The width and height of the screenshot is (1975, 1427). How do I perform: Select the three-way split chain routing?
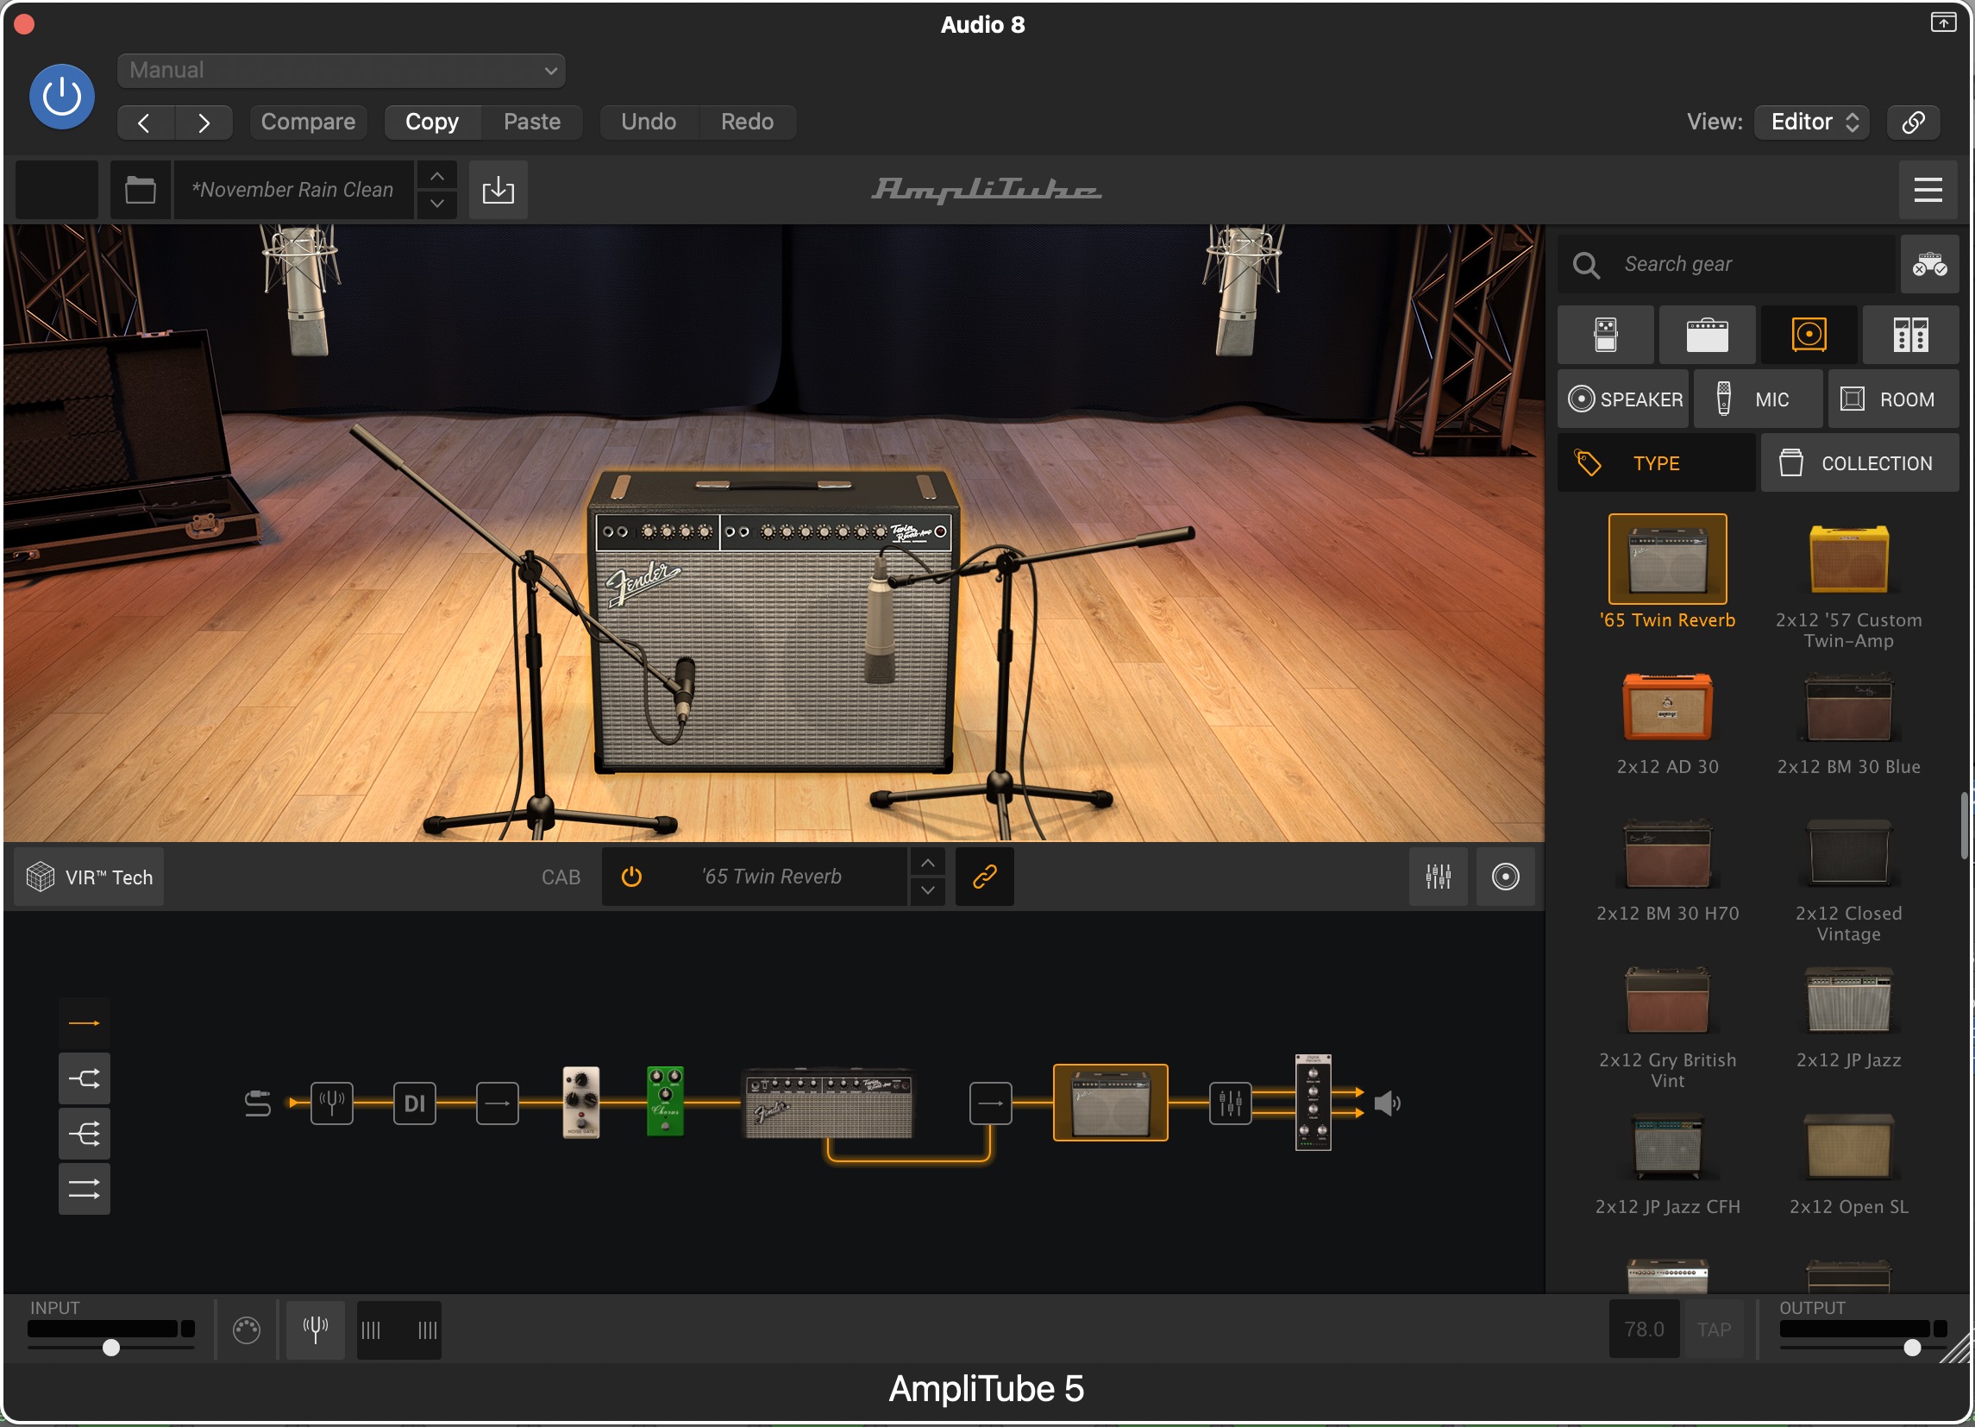click(x=85, y=1135)
